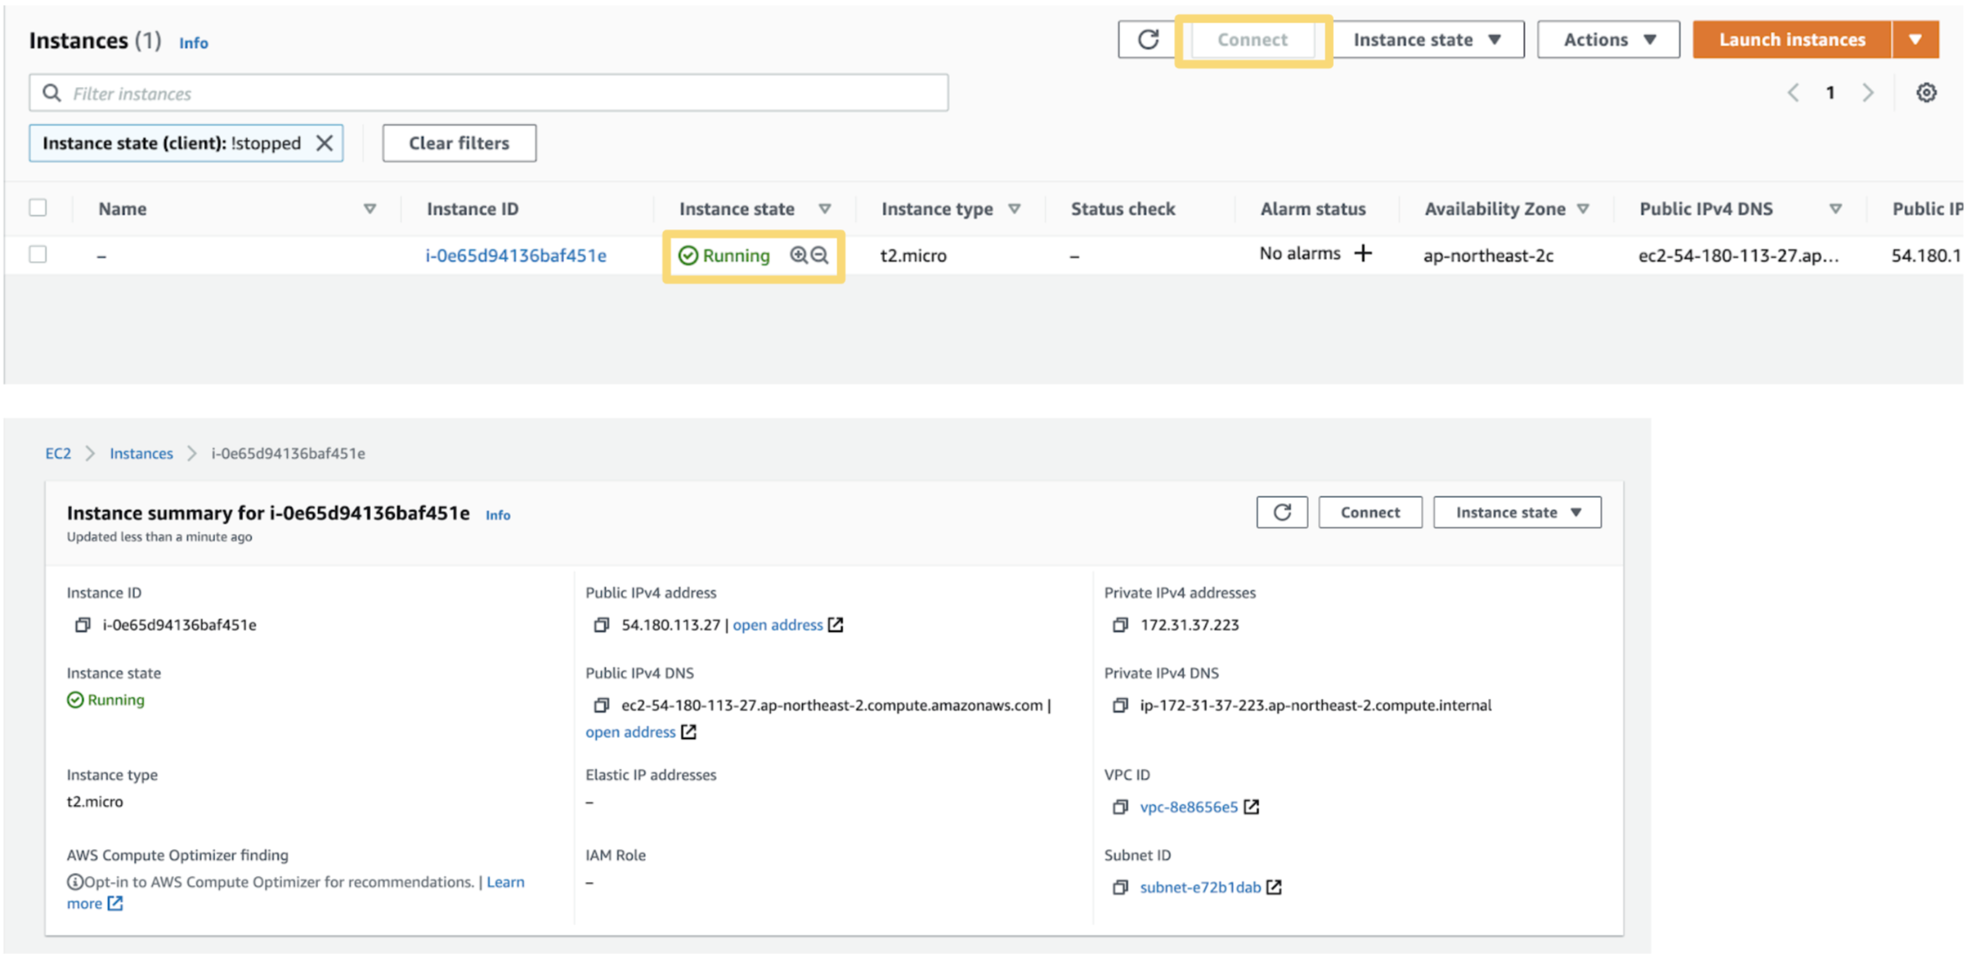1971x954 pixels.
Task: Refresh the instance summary panel
Action: (1282, 512)
